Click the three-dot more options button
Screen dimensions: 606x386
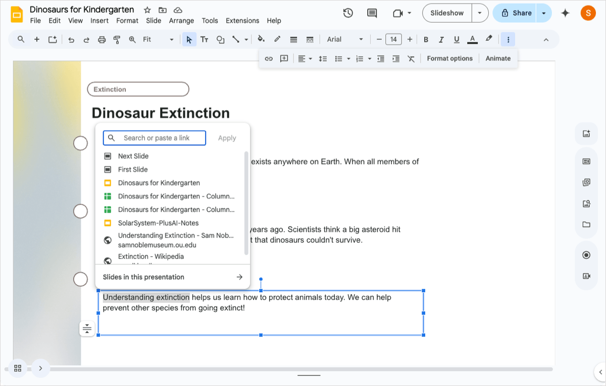coord(508,39)
